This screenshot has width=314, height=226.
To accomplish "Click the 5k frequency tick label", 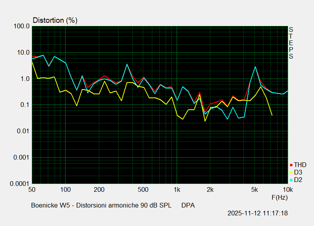I will [x=255, y=190].
